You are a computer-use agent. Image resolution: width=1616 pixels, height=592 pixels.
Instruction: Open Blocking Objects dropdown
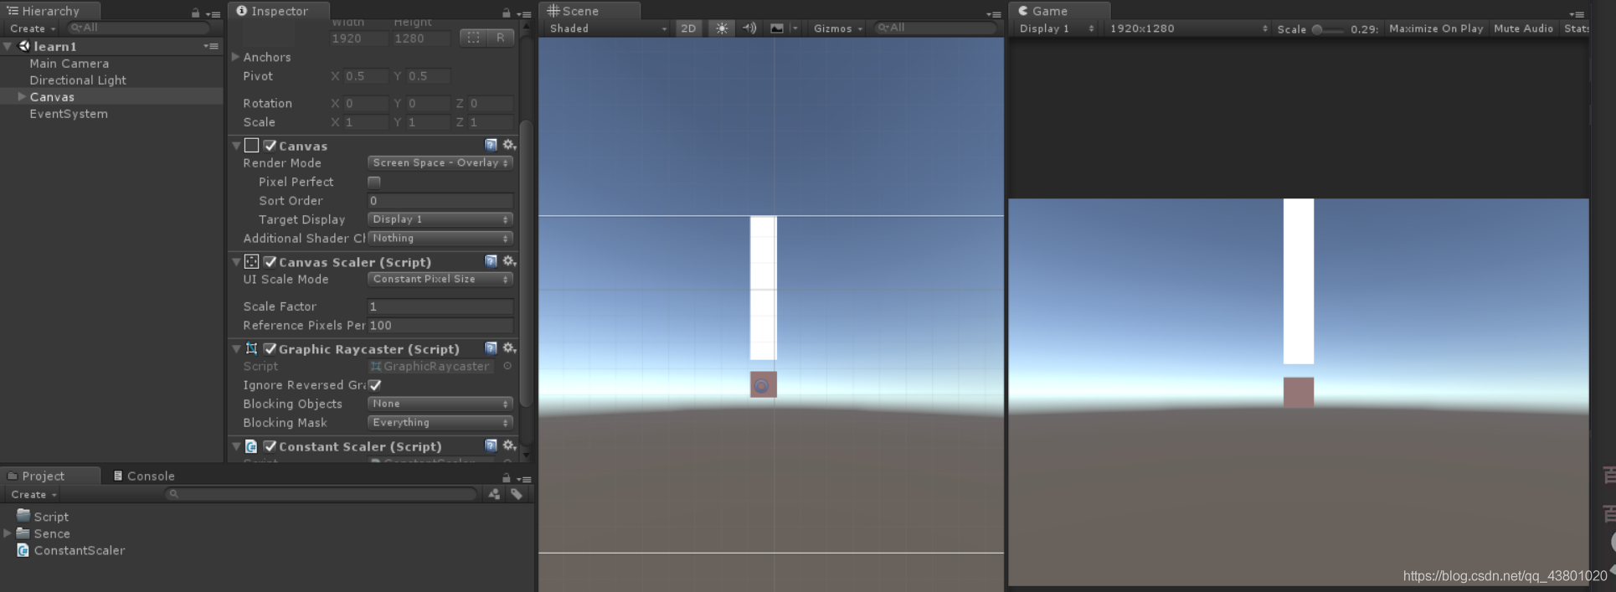(440, 404)
